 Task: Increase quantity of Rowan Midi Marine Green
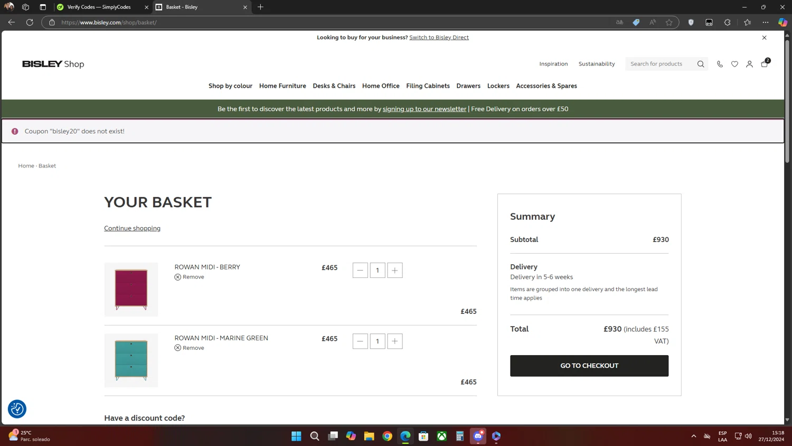[x=395, y=341]
